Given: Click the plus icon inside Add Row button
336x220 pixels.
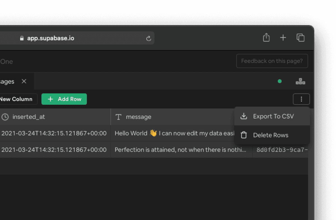Looking at the screenshot, I should (x=50, y=99).
